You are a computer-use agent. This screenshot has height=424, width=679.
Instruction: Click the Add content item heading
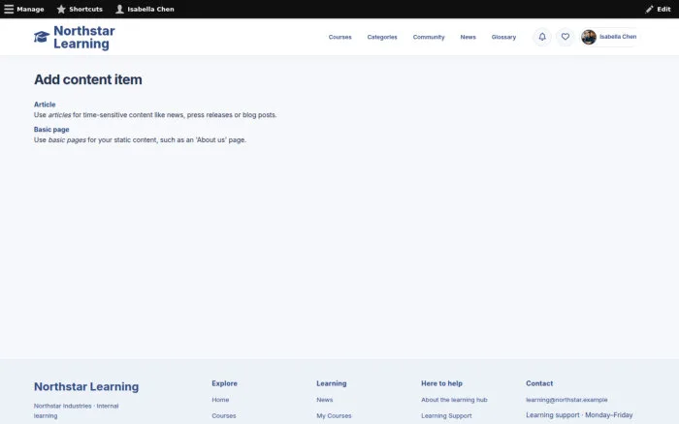point(88,79)
